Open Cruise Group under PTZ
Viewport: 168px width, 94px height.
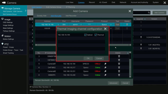coord(8,50)
